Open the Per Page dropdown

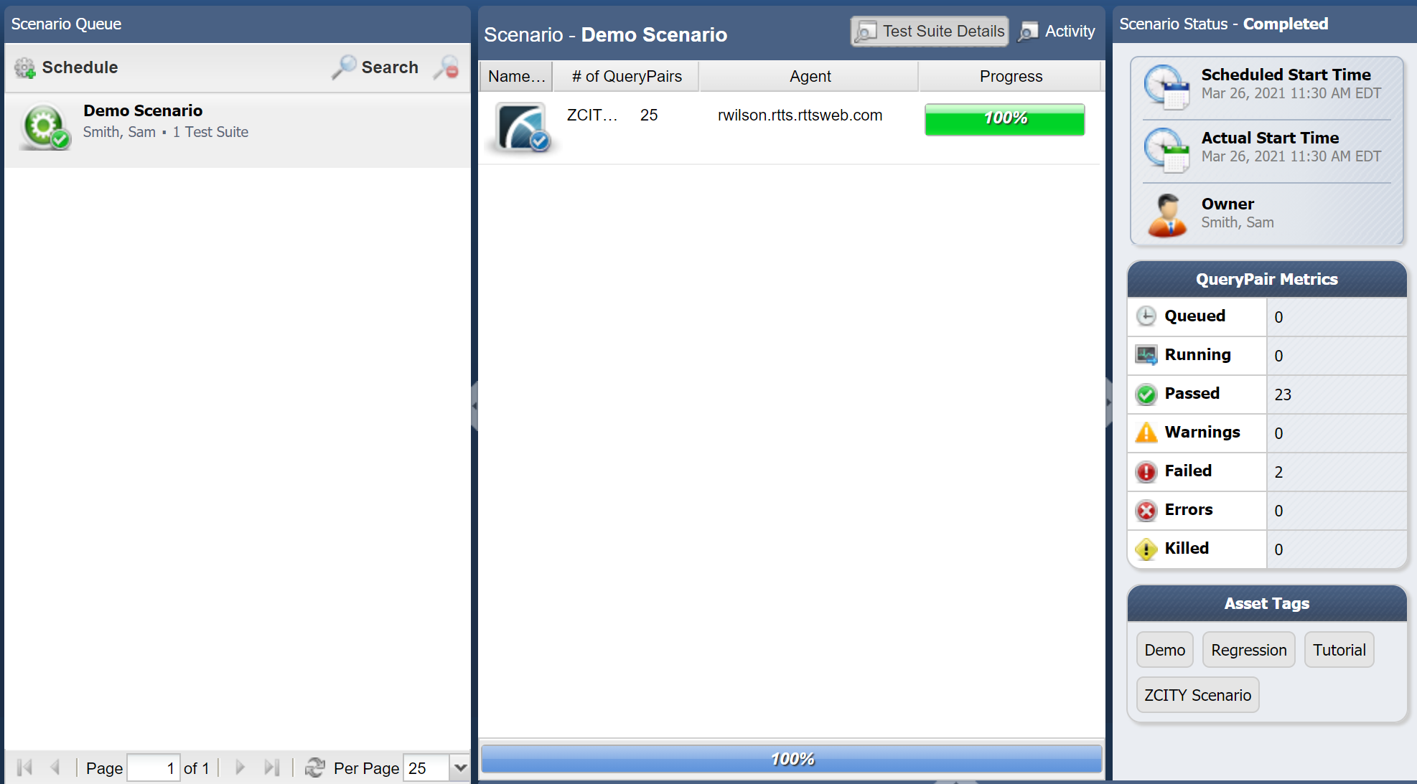click(x=459, y=768)
